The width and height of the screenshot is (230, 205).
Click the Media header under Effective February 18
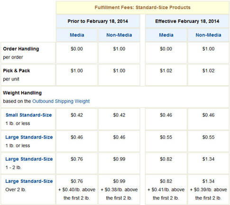166,35
